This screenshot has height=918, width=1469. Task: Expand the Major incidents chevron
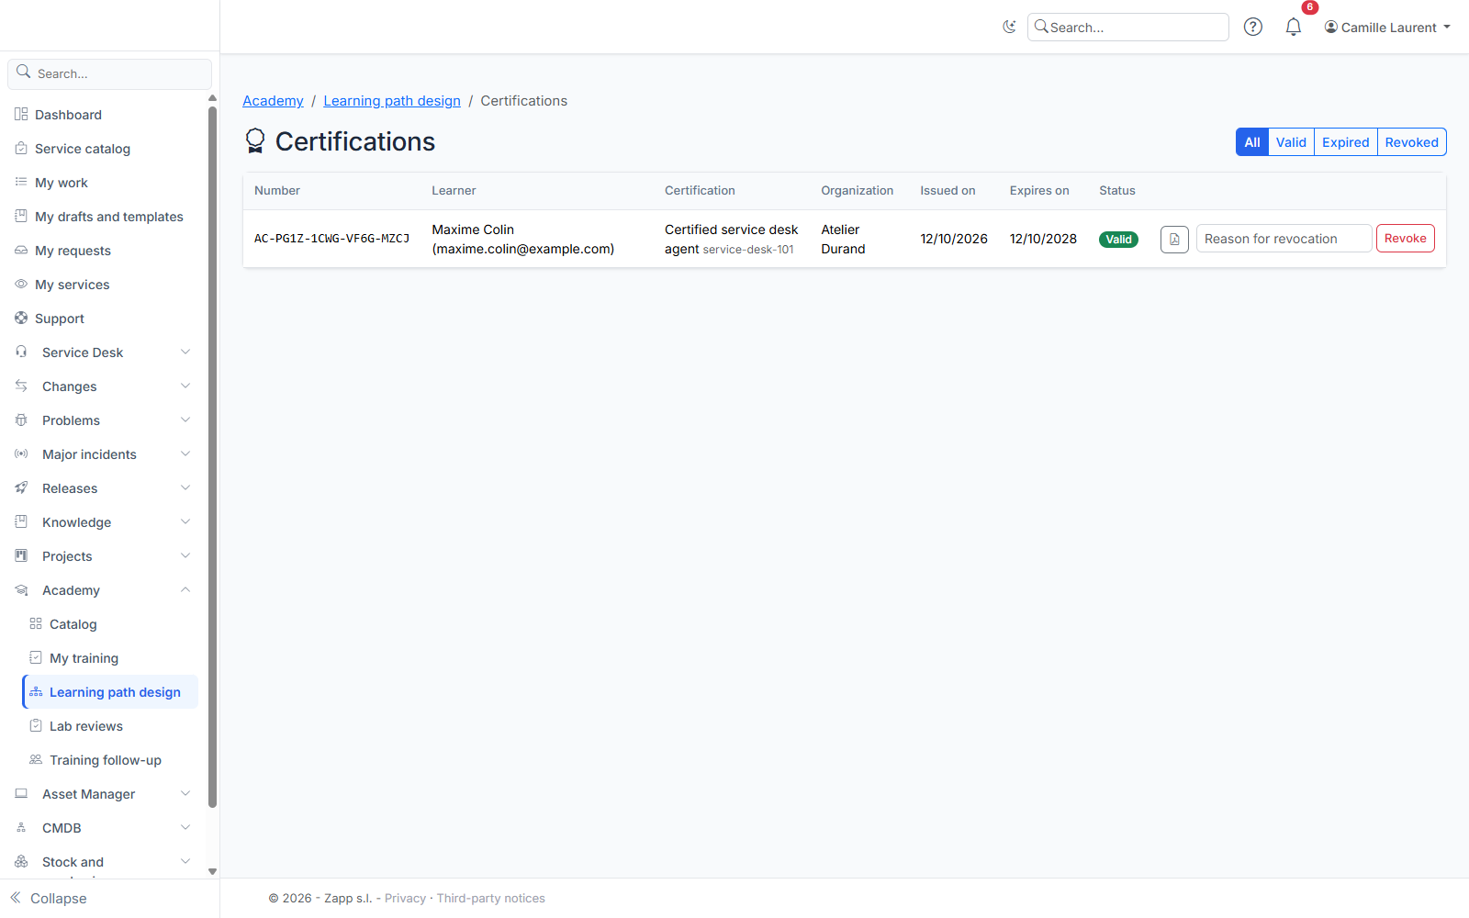[x=185, y=453]
